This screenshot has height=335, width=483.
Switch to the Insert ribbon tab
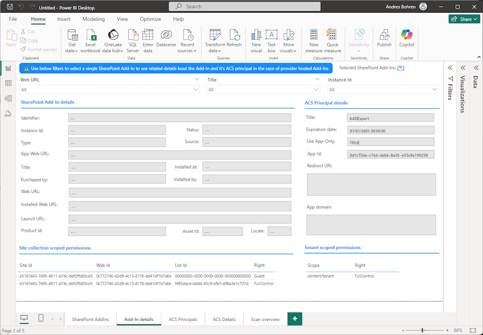click(64, 19)
